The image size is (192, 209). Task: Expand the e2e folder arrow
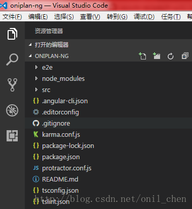36,67
